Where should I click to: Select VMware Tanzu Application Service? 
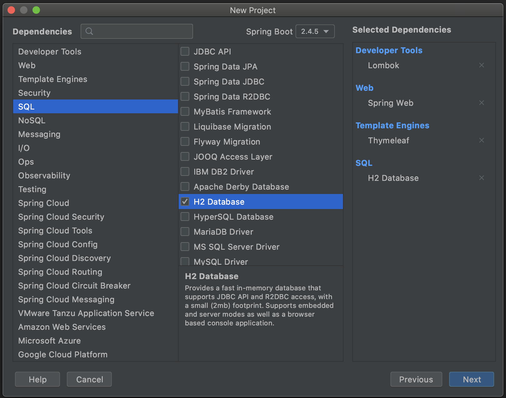pyautogui.click(x=96, y=313)
